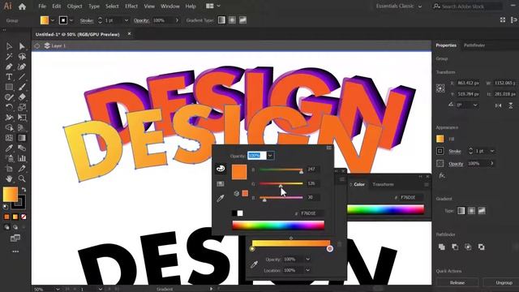Open stroke weight dropdown in control bar
The height and width of the screenshot is (292, 519).
[127, 20]
